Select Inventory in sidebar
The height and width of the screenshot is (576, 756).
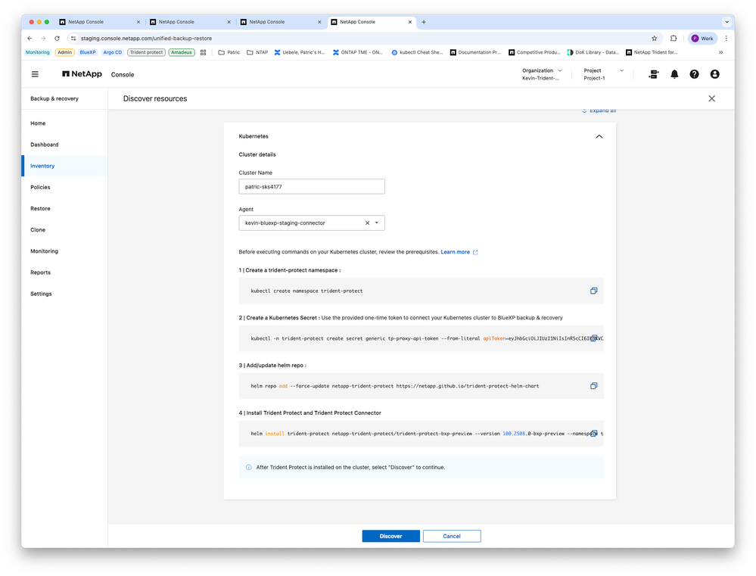[x=64, y=166]
